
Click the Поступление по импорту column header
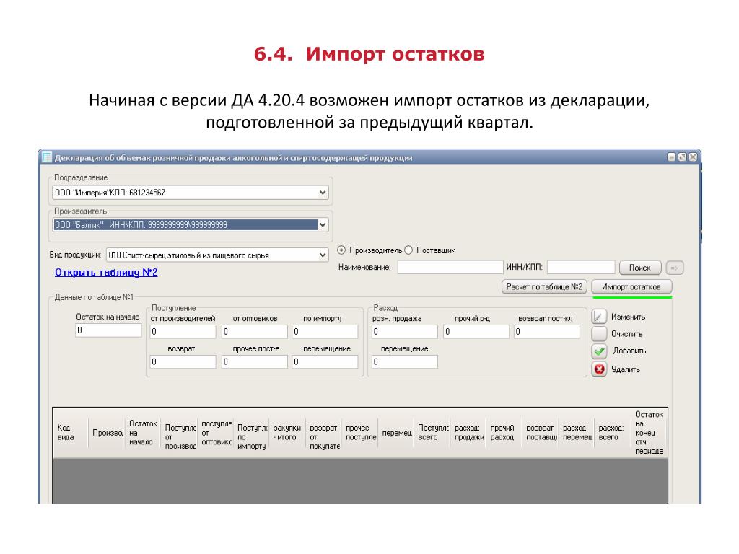pos(251,433)
